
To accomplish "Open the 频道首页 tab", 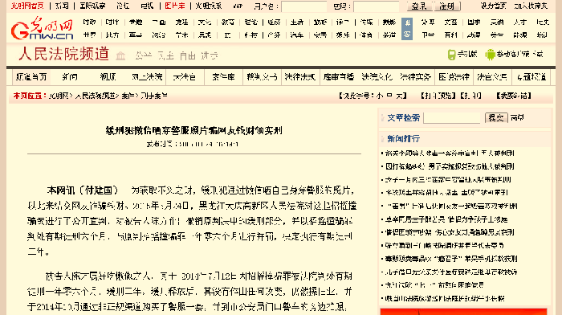I will 31,77.
